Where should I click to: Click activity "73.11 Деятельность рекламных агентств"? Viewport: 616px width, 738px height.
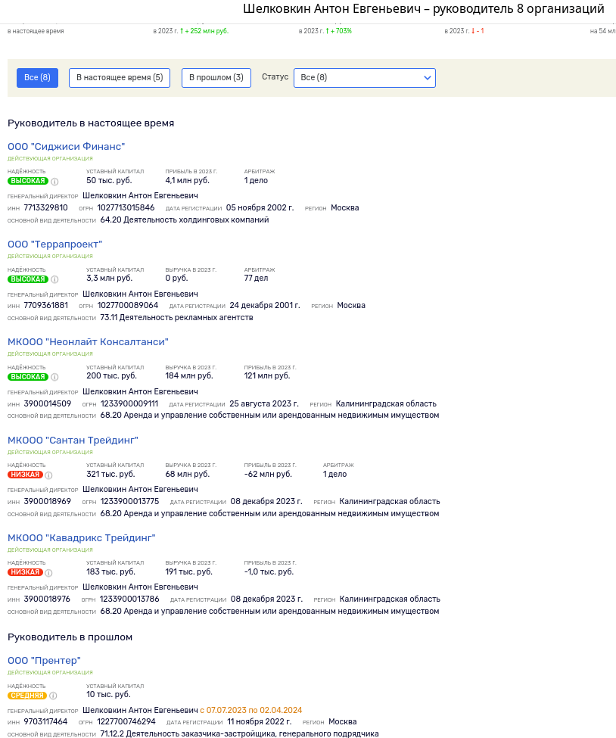tap(176, 318)
